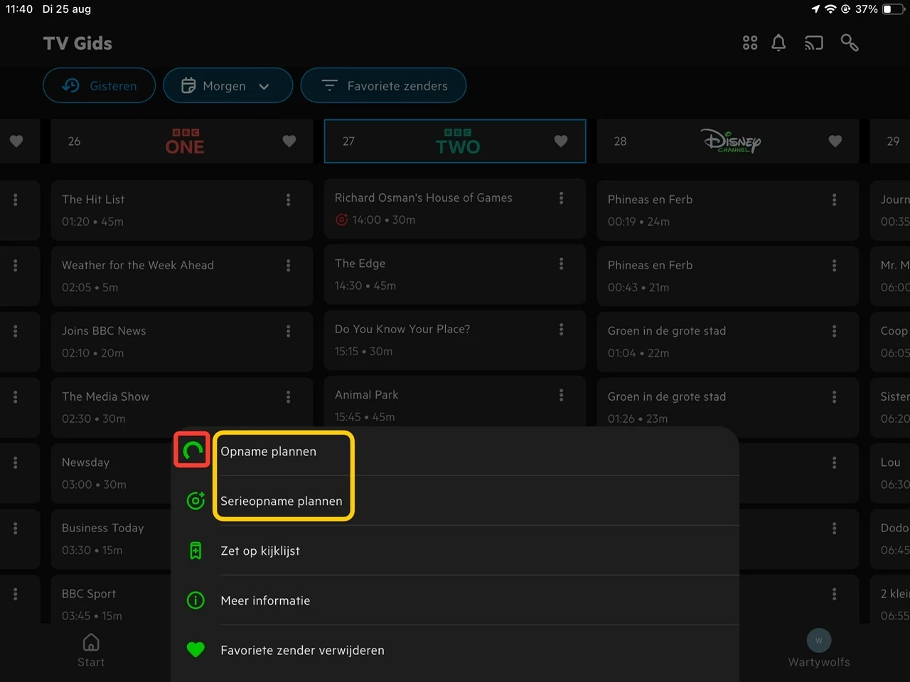Tap the TV Gids page title
The height and width of the screenshot is (682, 910).
(77, 43)
